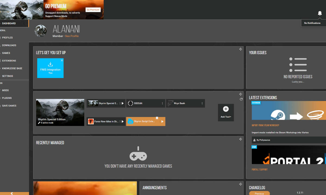326x195 pixels.
Task: Click the SSEEdit tool icon
Action: tap(130, 103)
